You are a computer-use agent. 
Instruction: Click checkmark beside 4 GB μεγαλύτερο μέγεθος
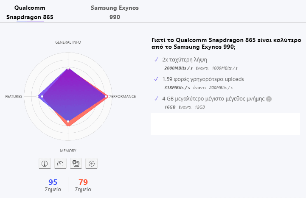pos(156,99)
